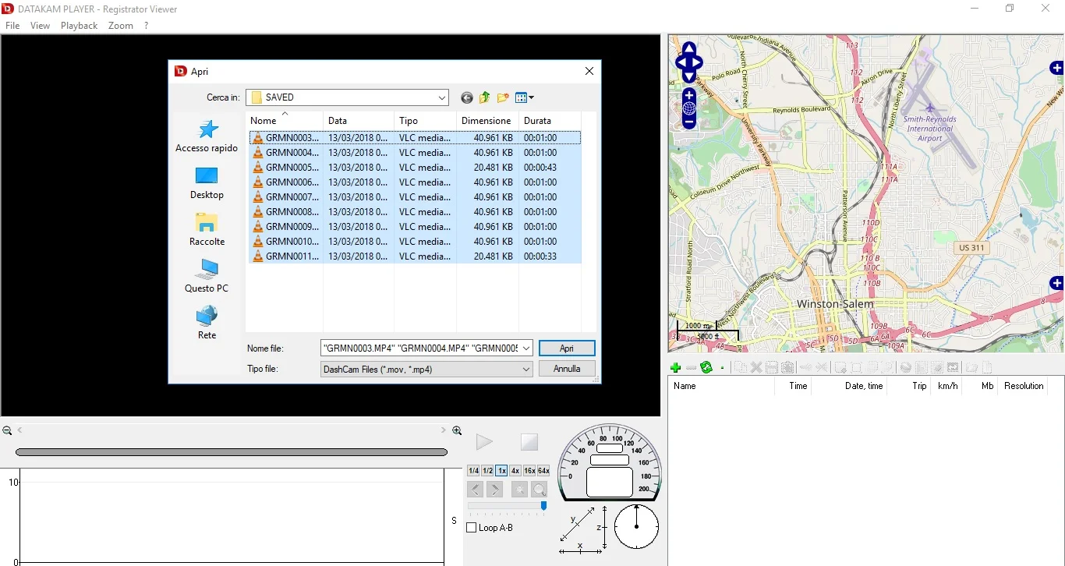The width and height of the screenshot is (1065, 566).
Task: Click the slider below the playback speed buttons
Action: click(507, 506)
